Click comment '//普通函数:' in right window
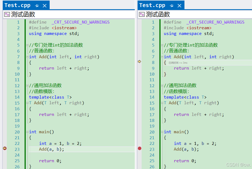The height and width of the screenshot is (169, 252). click(177, 51)
